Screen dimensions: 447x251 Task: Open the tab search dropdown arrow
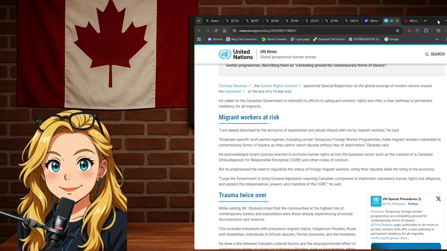pos(199,21)
